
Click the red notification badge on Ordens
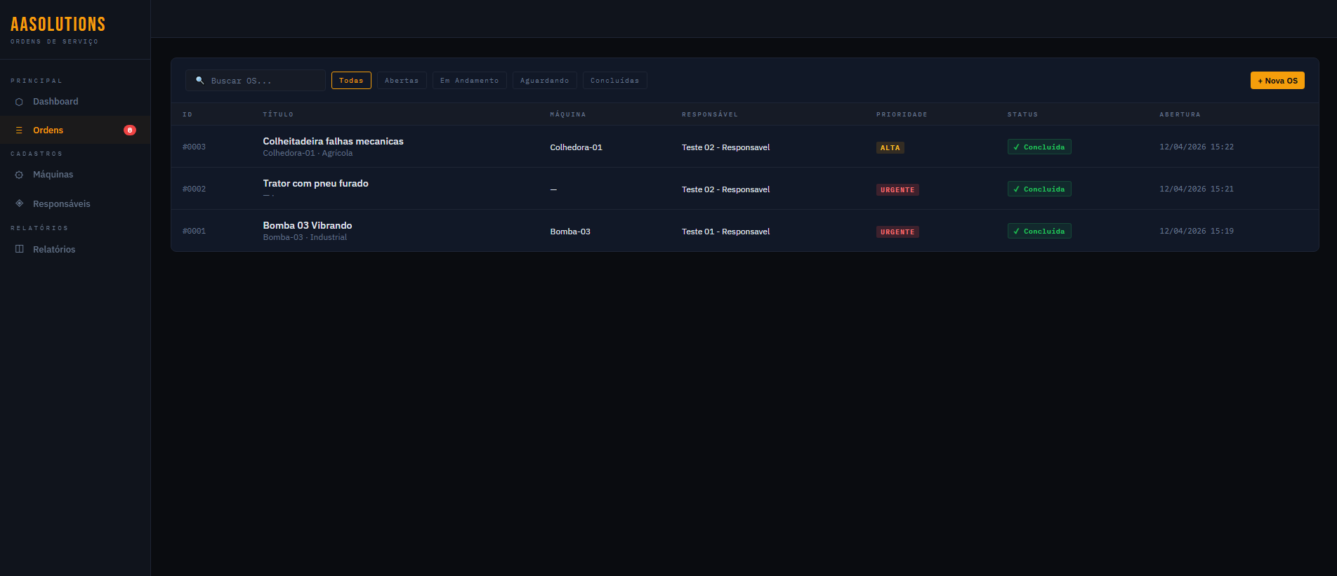(130, 130)
